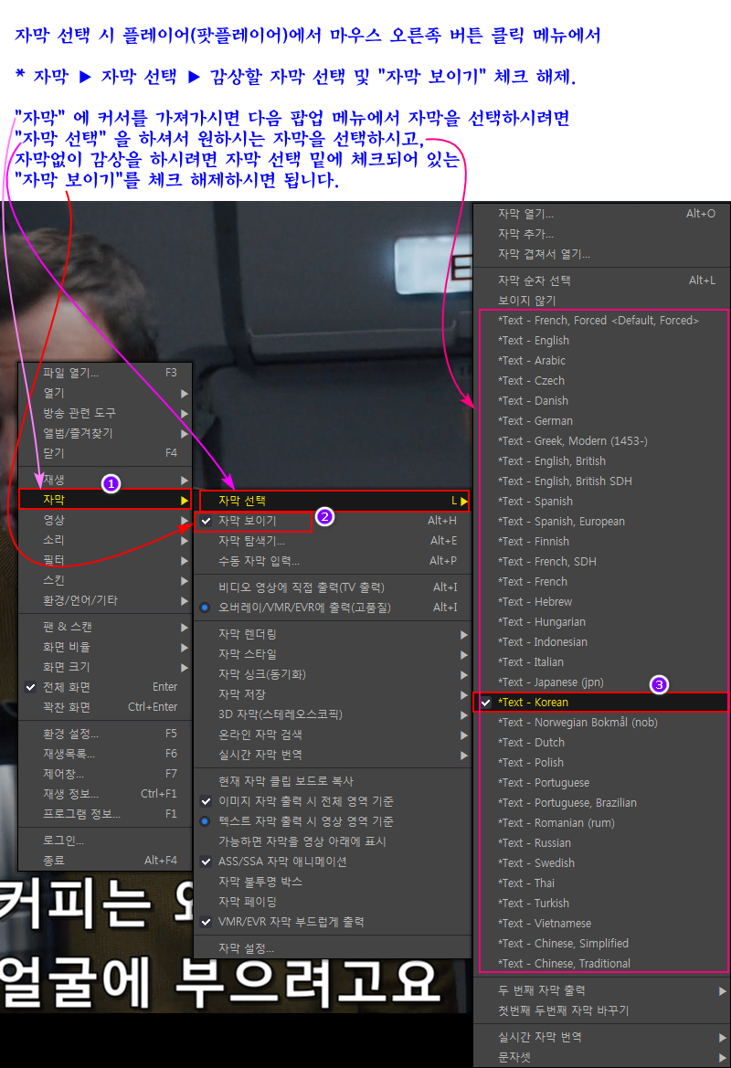The image size is (731, 1068).
Task: Expand the 환경/언어/기타 submenu
Action: 105,600
